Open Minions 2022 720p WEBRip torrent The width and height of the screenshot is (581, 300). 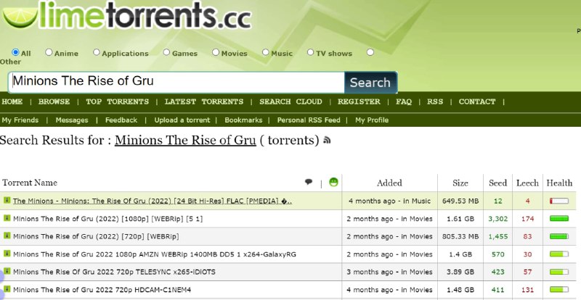[96, 236]
